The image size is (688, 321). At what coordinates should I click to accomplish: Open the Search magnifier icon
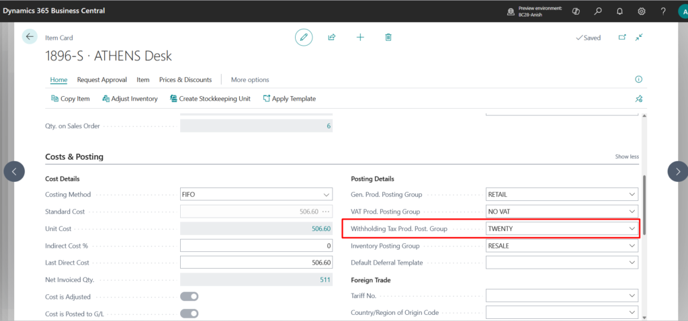pos(598,11)
